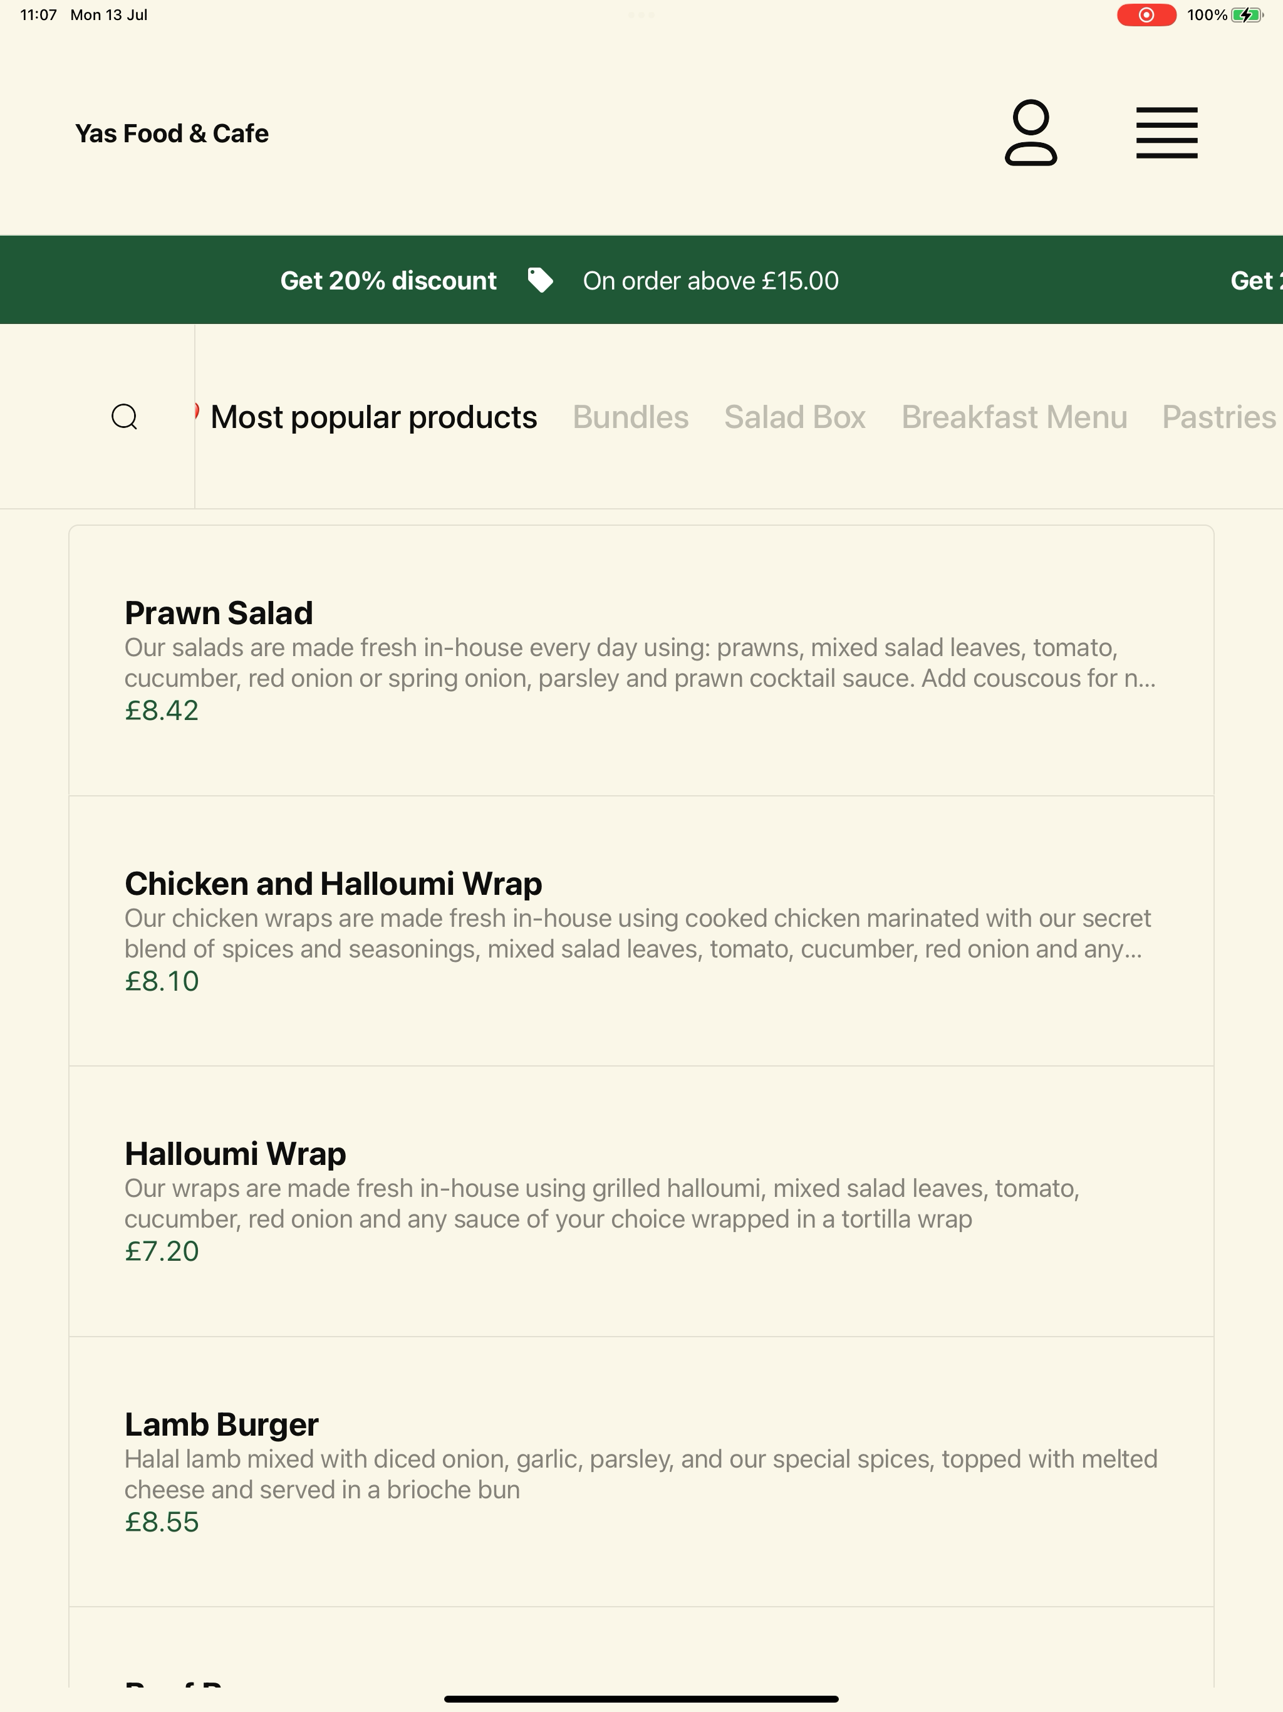The height and width of the screenshot is (1712, 1283).
Task: Tap the Halloumi Wrap description text
Action: 602,1204
